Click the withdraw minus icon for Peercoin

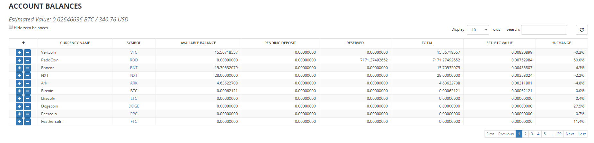(27, 114)
